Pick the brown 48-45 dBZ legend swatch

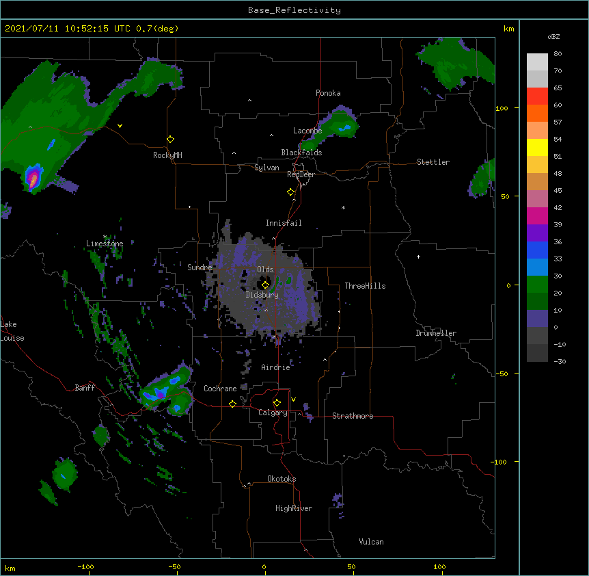pyautogui.click(x=537, y=181)
